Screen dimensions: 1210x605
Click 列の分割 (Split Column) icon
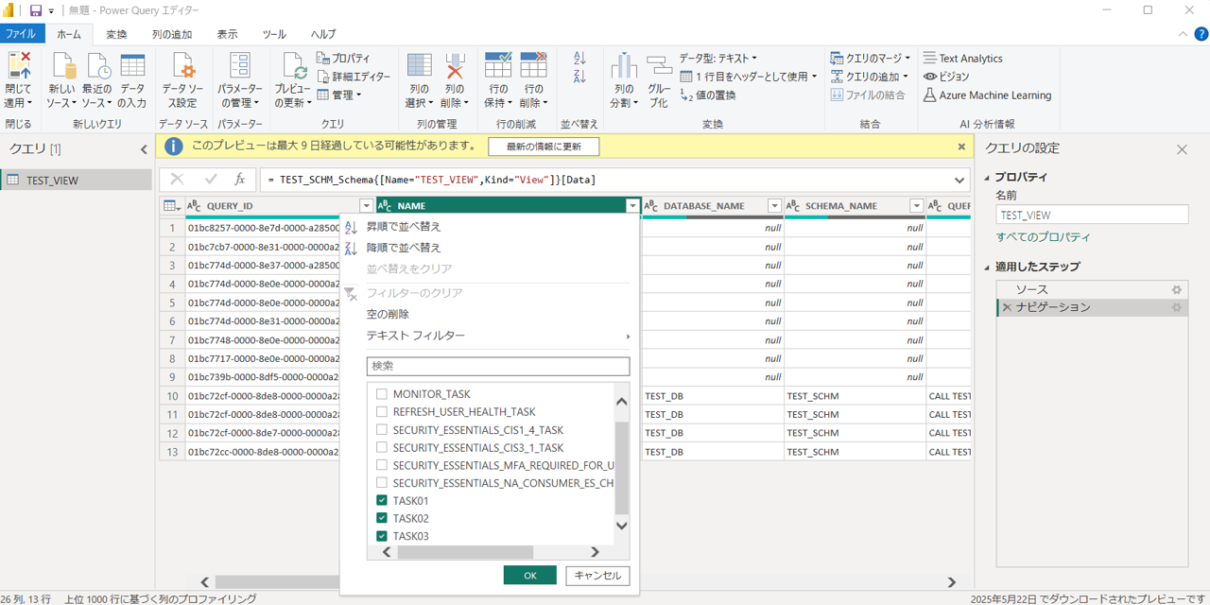pos(623,68)
